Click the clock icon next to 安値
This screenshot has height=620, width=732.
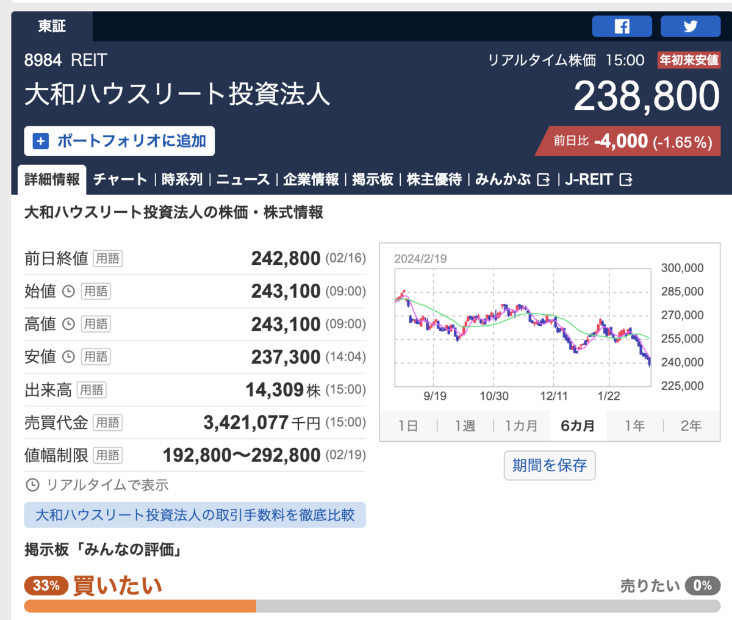click(x=68, y=357)
